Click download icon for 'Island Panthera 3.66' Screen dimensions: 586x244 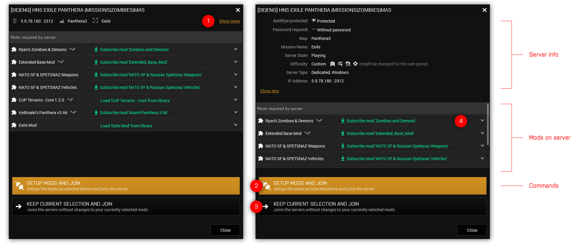96,112
